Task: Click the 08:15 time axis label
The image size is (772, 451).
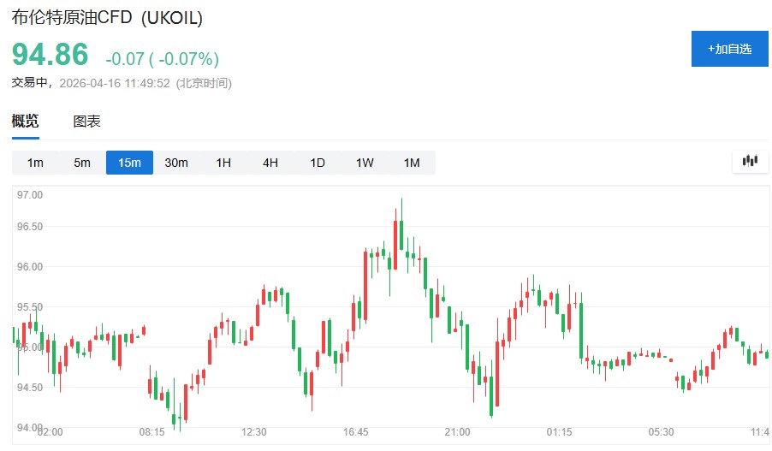Action: pos(152,432)
